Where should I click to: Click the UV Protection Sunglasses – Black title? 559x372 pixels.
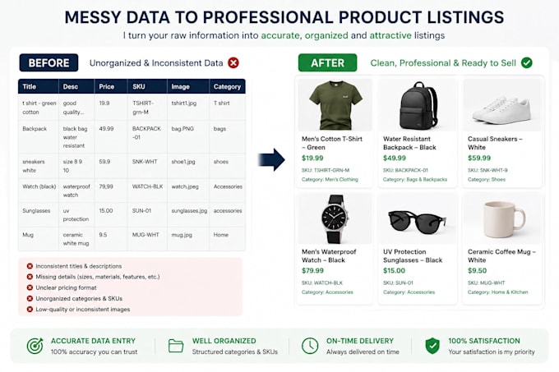point(413,256)
